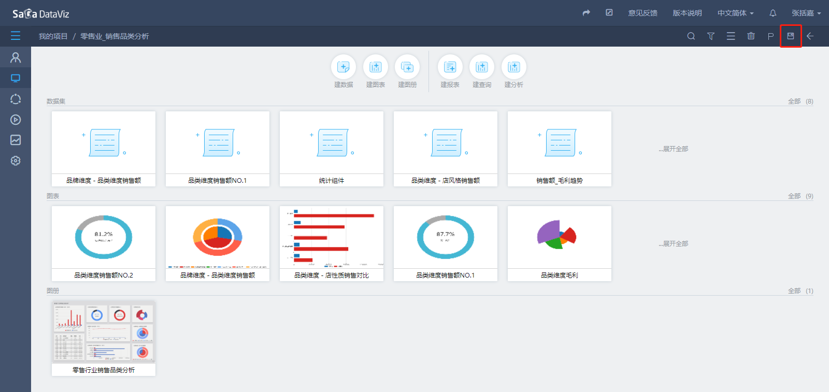829x392 pixels.
Task: Expand all datasets via 展开全部
Action: click(674, 149)
